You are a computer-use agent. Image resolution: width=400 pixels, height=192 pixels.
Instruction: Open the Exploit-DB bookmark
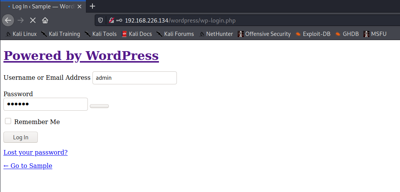point(313,34)
